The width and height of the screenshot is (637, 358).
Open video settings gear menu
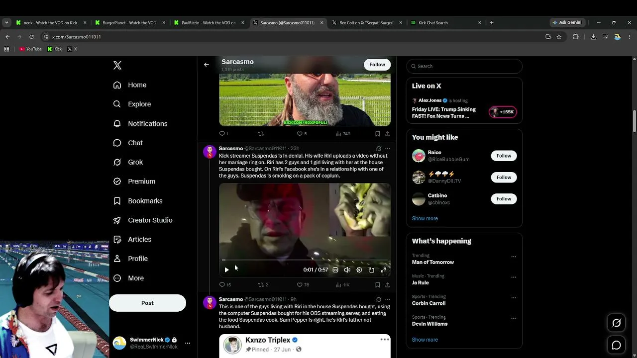359,269
